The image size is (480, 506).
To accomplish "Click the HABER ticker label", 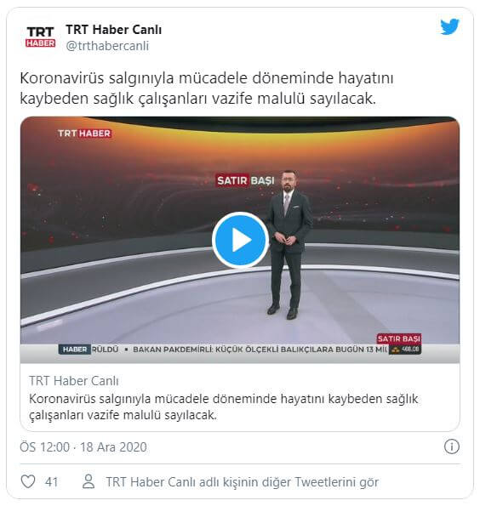I will coord(75,350).
